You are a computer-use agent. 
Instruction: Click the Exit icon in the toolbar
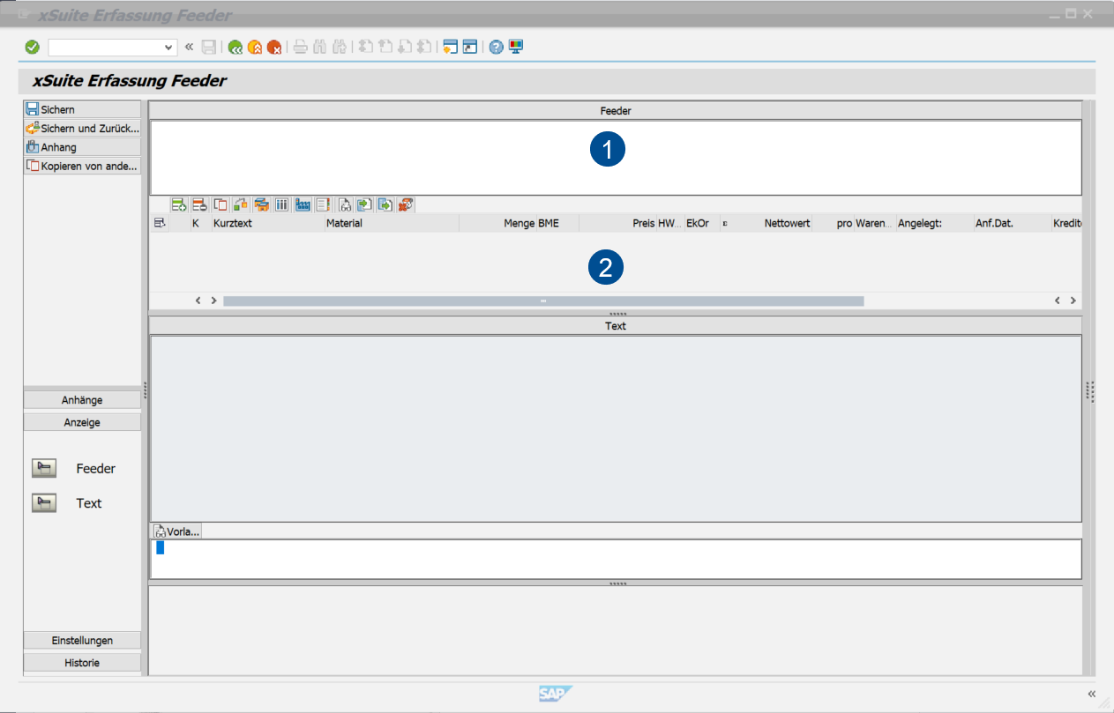254,47
